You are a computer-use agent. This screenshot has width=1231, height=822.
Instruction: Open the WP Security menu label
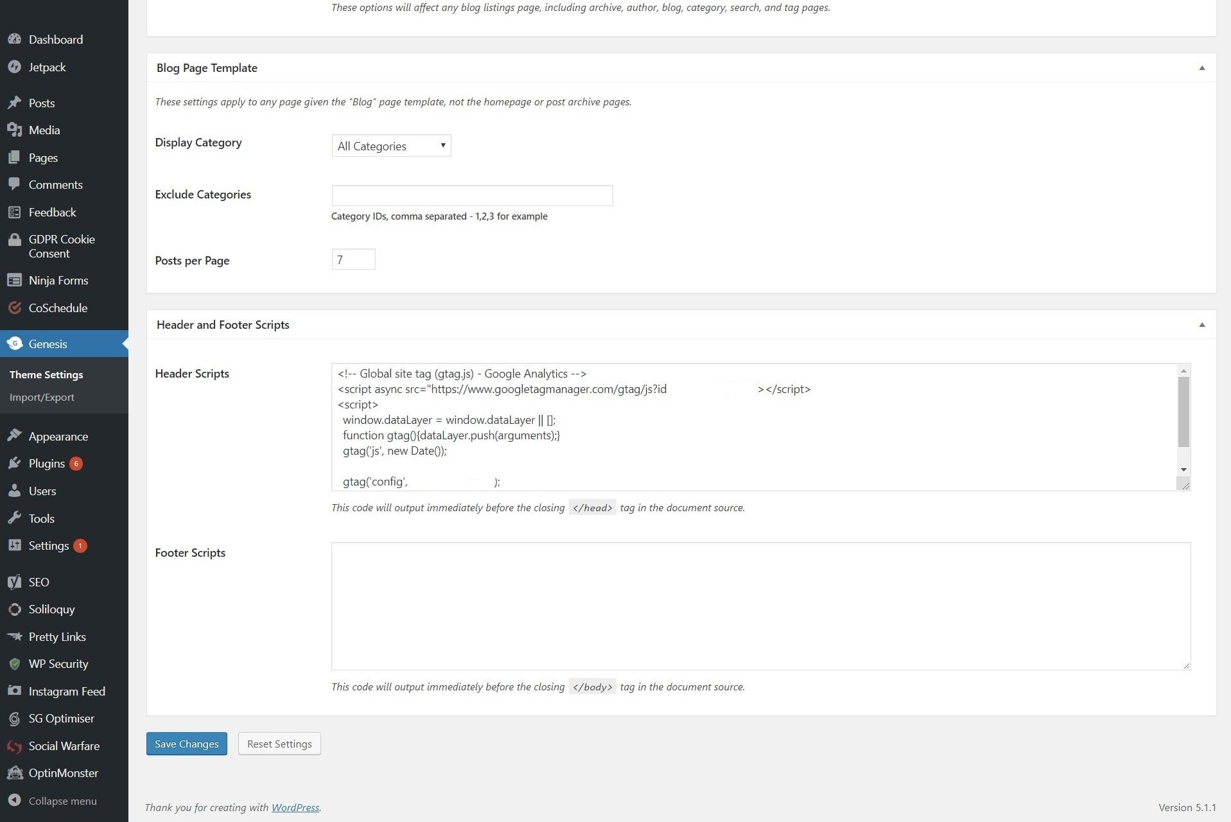click(x=58, y=663)
